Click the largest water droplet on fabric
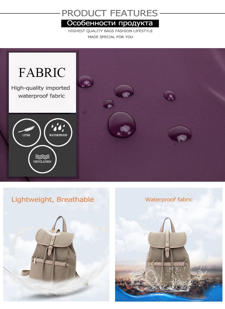This screenshot has height=309, width=225. [122, 124]
